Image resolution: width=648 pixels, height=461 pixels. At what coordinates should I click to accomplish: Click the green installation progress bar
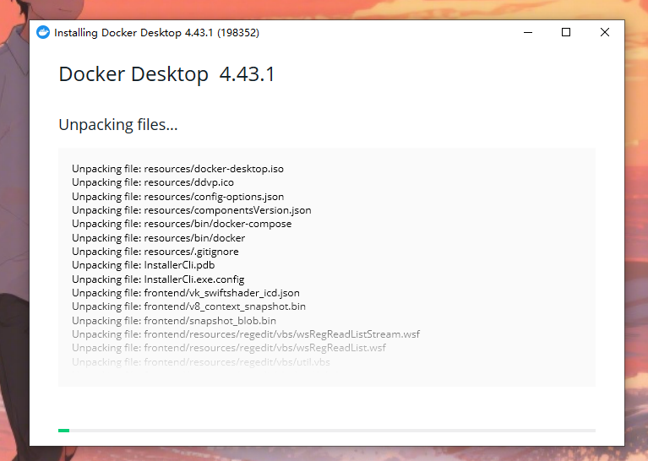64,431
